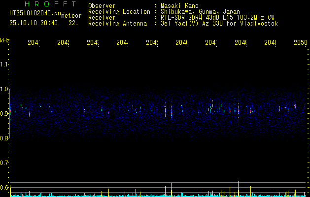Image resolution: width=310 pixels, height=197 pixels.
Task: Click the 0.8 frequency axis label
Action: 4,138
